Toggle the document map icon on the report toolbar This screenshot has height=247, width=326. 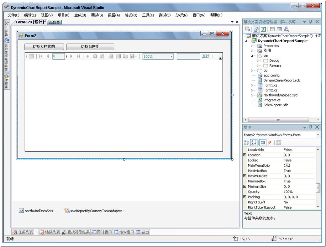31,56
